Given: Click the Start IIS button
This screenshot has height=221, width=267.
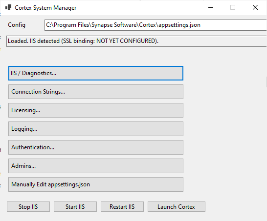Looking at the screenshot, I should [75, 206].
